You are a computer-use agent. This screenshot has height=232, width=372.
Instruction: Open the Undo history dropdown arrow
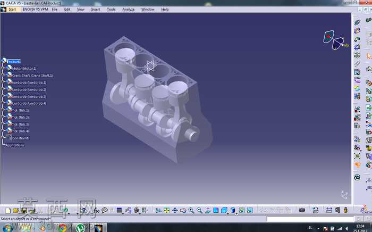pos(69,213)
